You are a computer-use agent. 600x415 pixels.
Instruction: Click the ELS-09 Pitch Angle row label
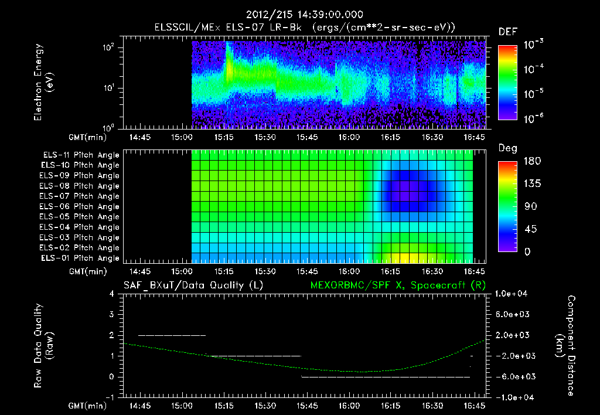point(80,176)
